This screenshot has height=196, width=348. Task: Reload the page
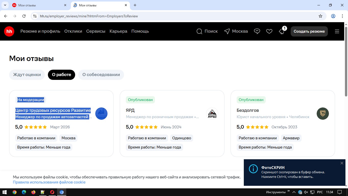coord(24,16)
